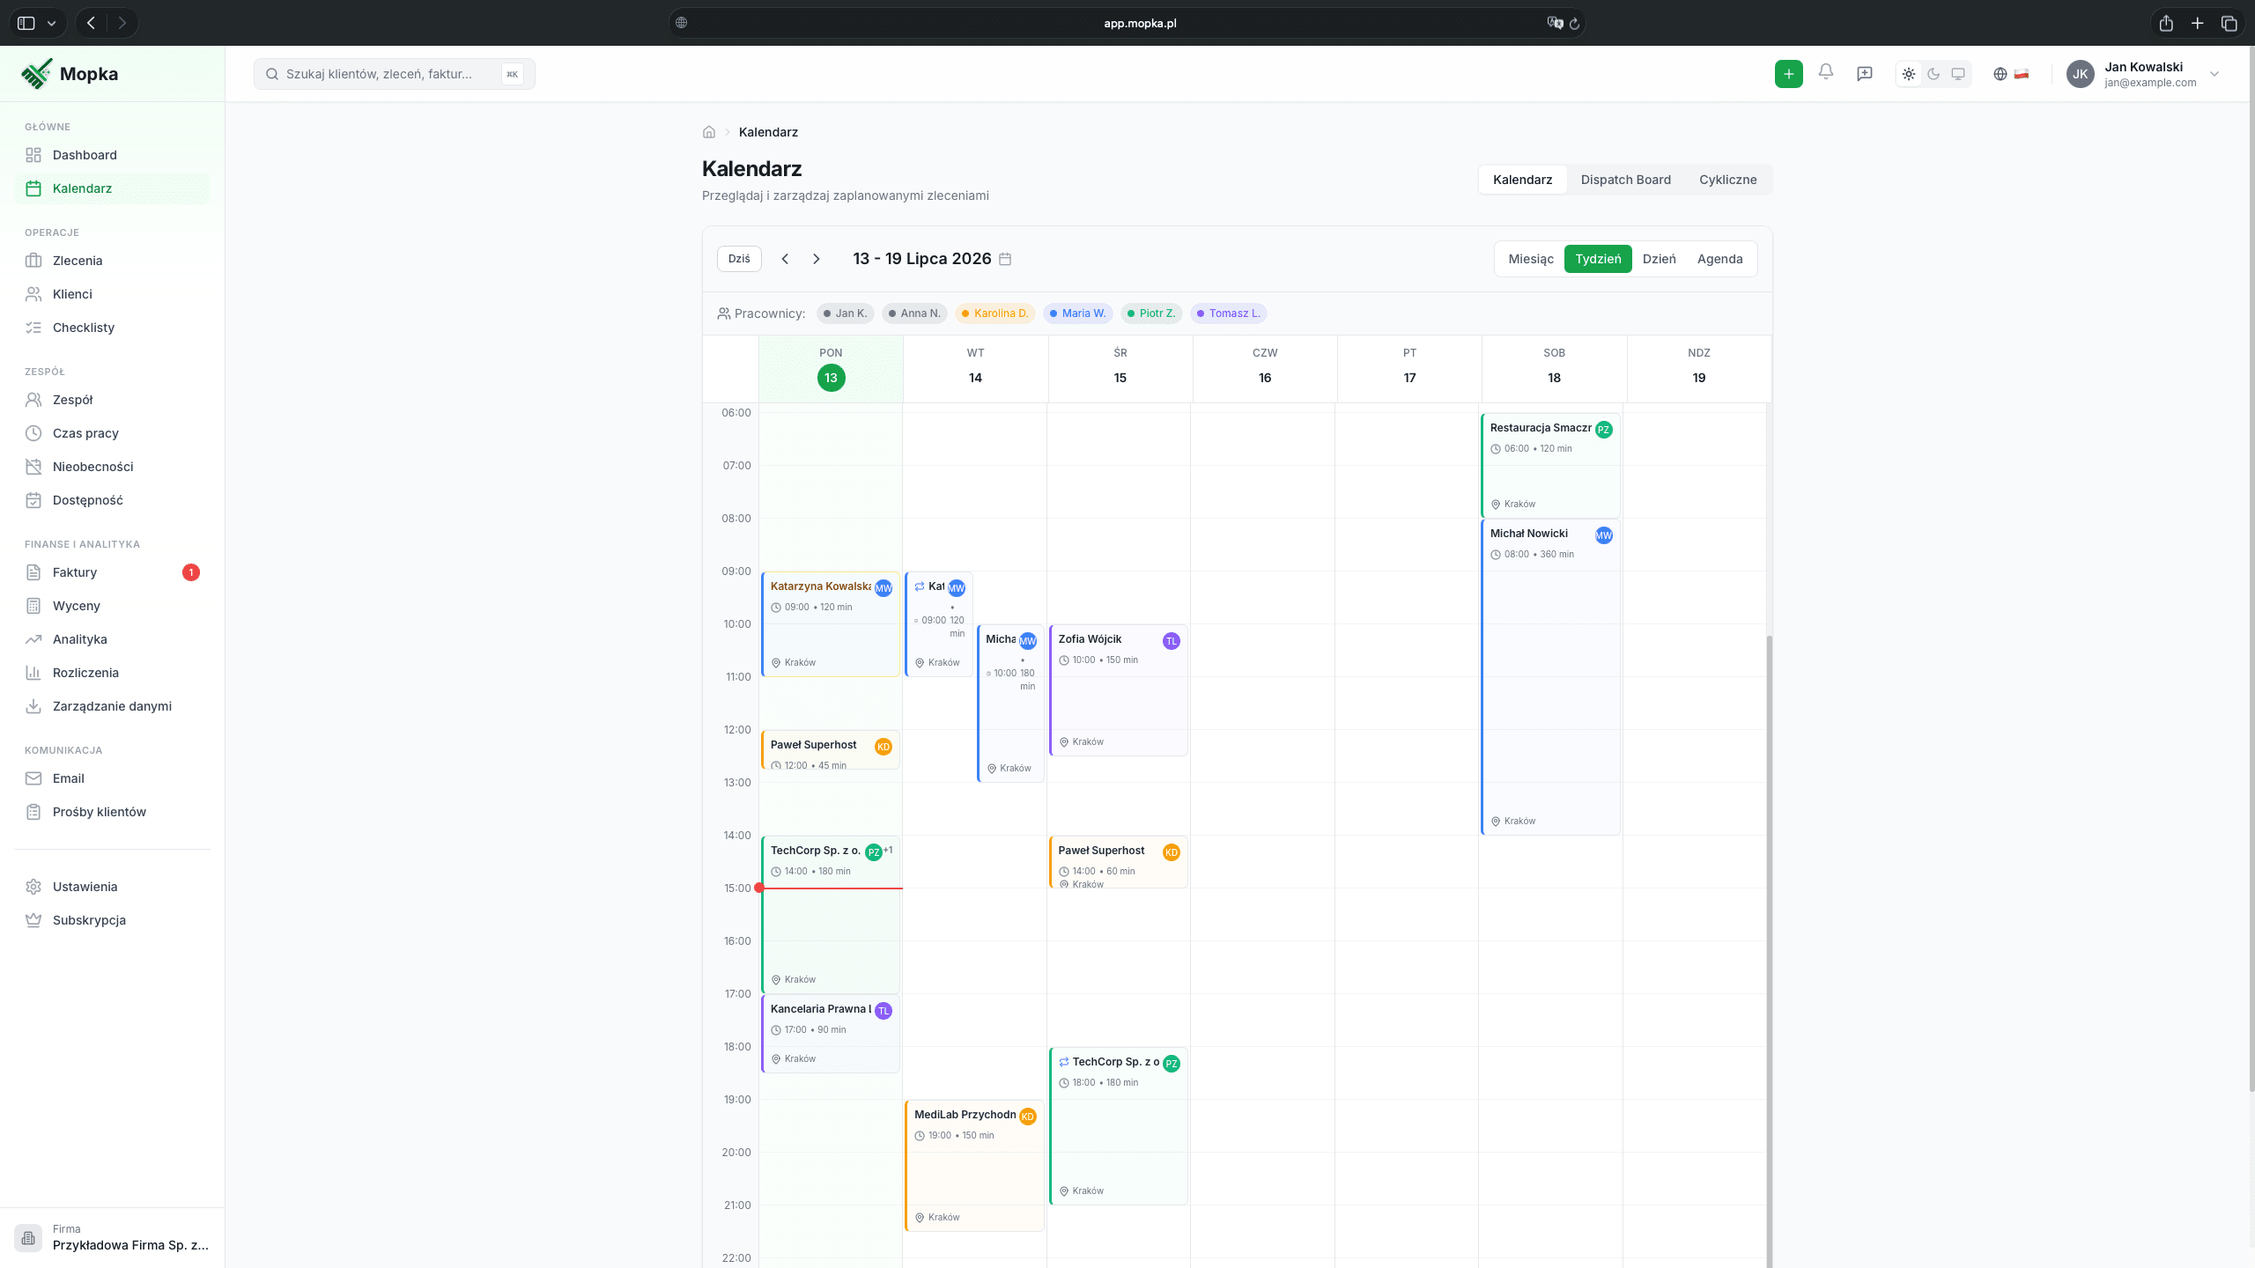Switch to dark theme moon icon
Image resolution: width=2255 pixels, height=1268 pixels.
pos(1933,74)
